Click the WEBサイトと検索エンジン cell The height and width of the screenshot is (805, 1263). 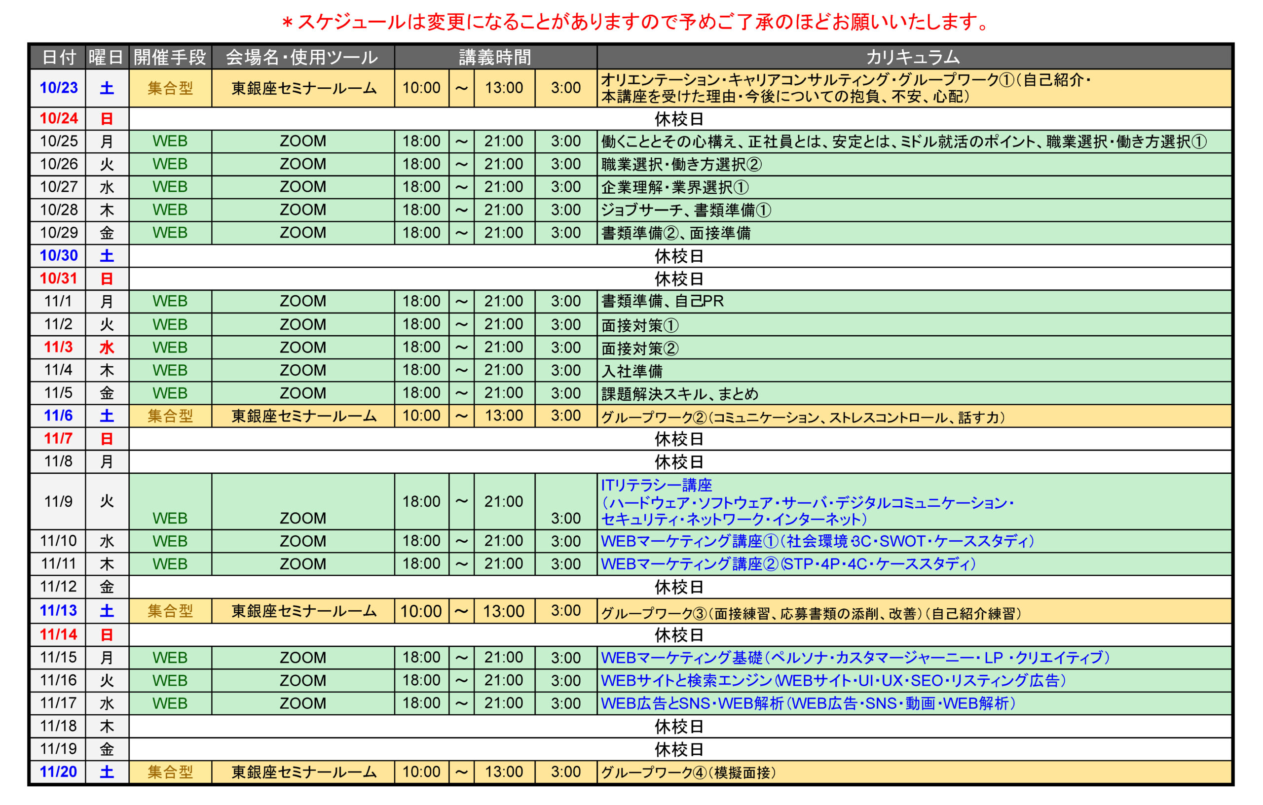coord(914,681)
